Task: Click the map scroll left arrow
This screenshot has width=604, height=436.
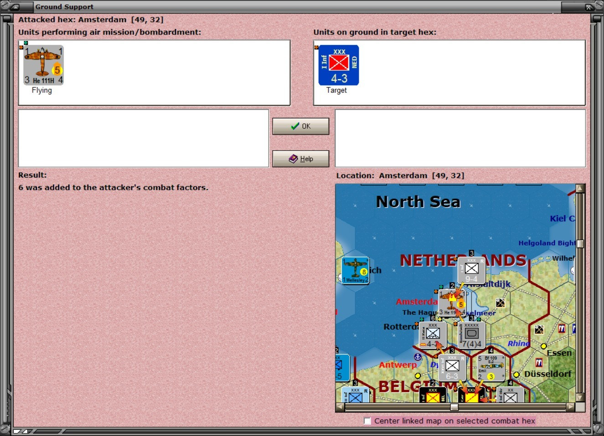Action: point(340,407)
